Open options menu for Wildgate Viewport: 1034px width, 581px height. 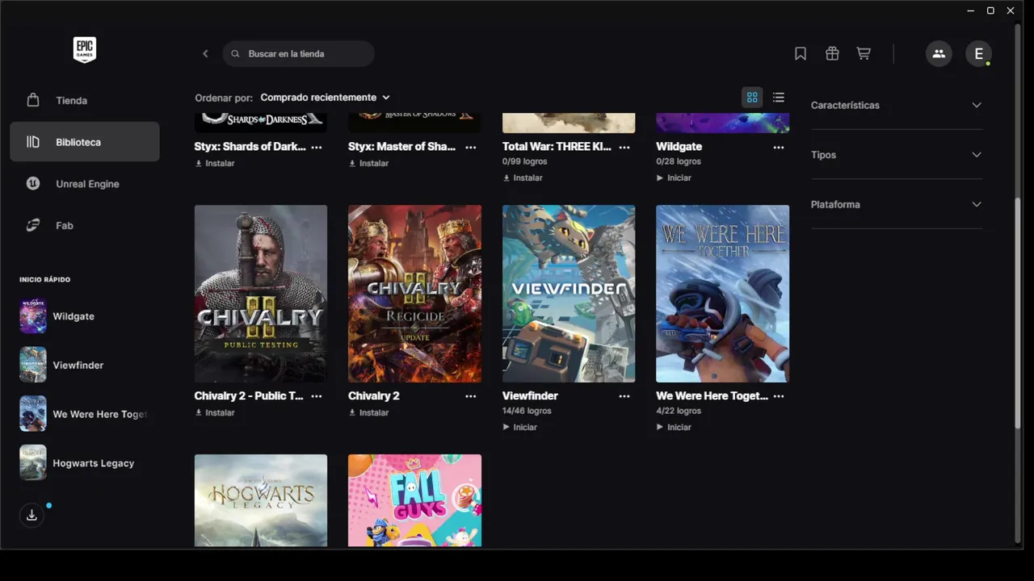(x=779, y=147)
